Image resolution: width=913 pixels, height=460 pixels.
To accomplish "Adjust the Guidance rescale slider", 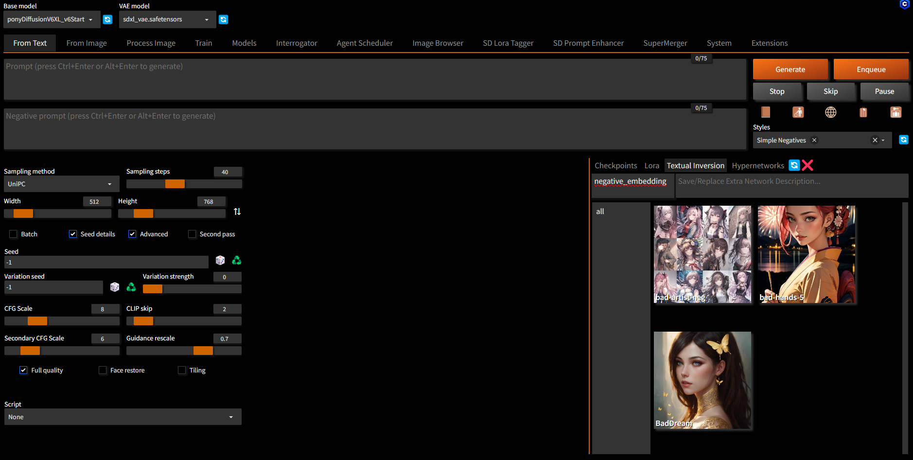I will (184, 351).
